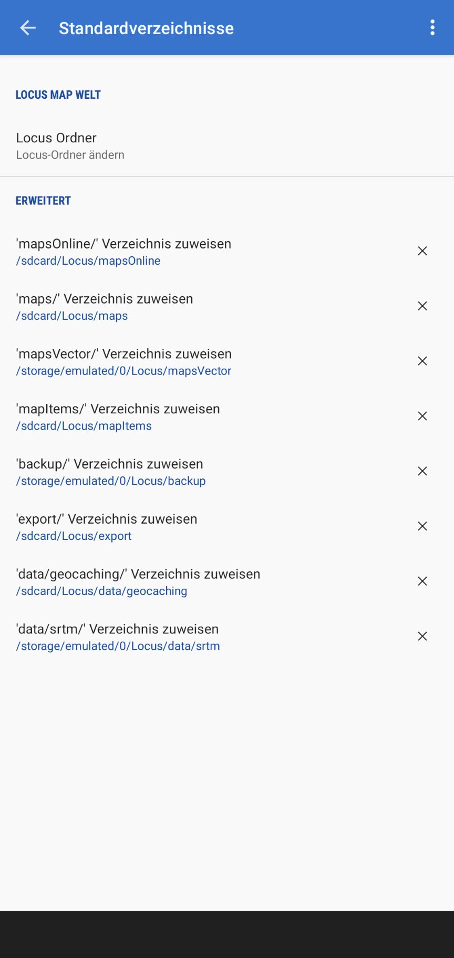Assign the 'maps/' directory
Screen dimensions: 454x958
105,299
